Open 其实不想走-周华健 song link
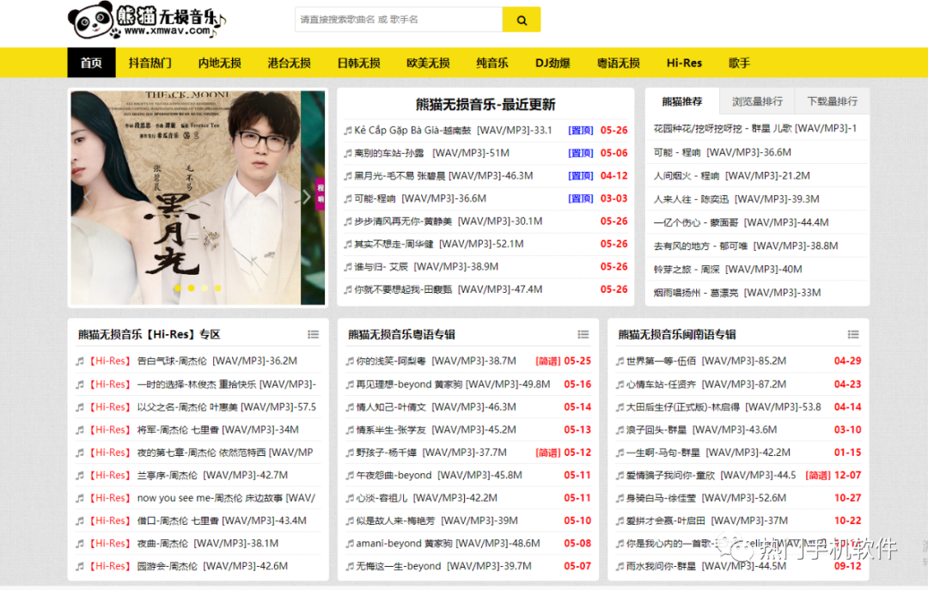Viewport: 928px width, 590px height. pos(439,244)
